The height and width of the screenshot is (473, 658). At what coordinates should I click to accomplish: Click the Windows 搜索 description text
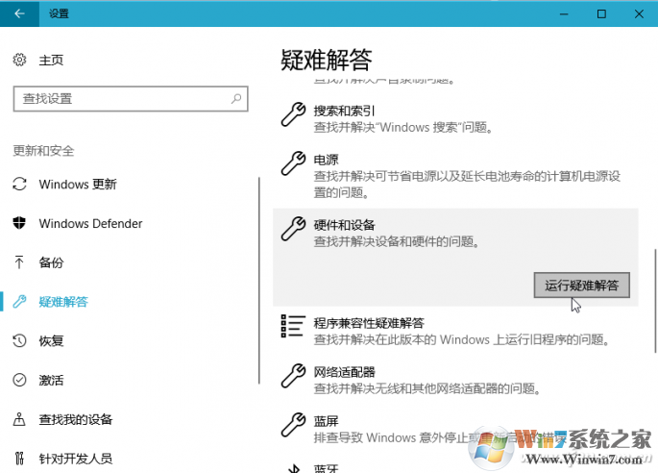pyautogui.click(x=403, y=127)
